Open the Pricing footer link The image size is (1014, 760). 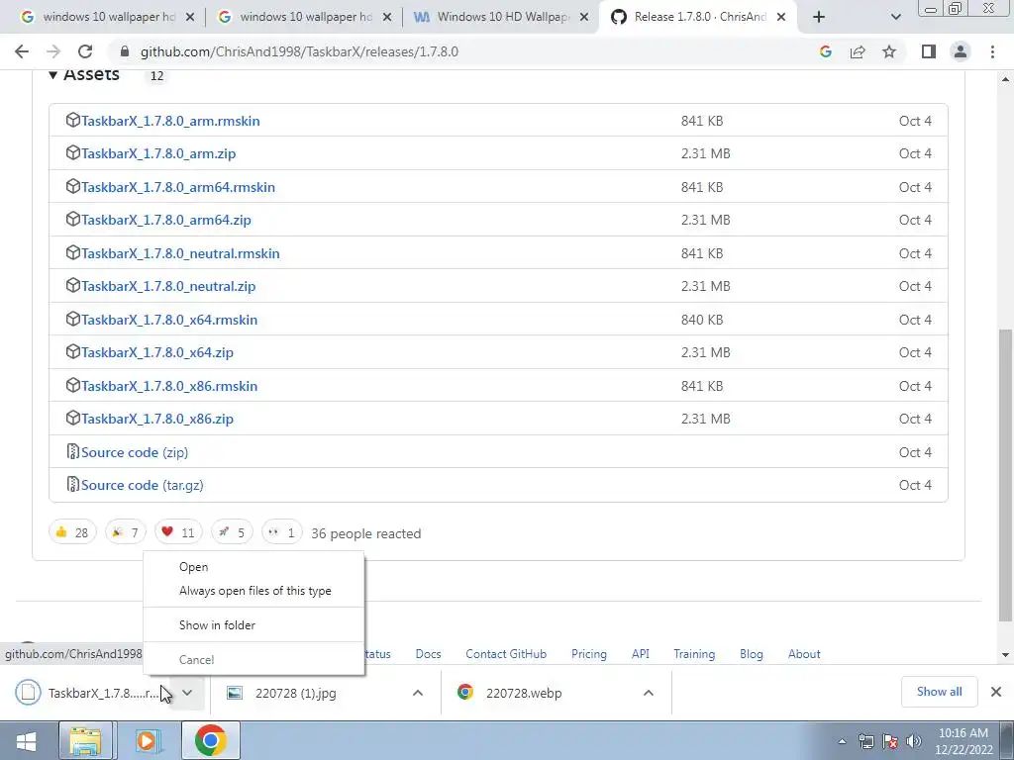[x=589, y=654]
